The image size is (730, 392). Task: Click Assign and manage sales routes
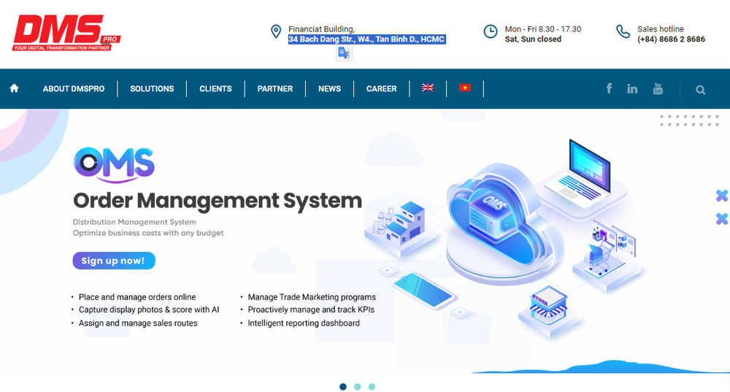[x=138, y=323]
